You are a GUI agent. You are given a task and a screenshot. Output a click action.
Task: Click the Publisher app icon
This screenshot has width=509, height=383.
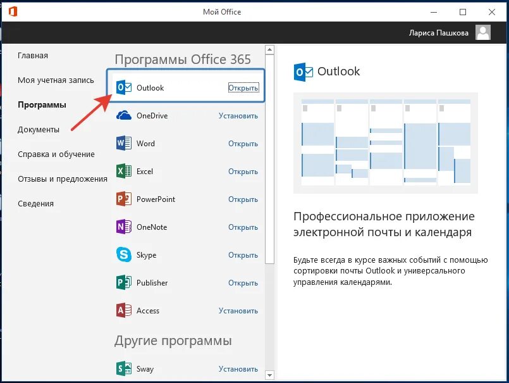click(x=124, y=282)
